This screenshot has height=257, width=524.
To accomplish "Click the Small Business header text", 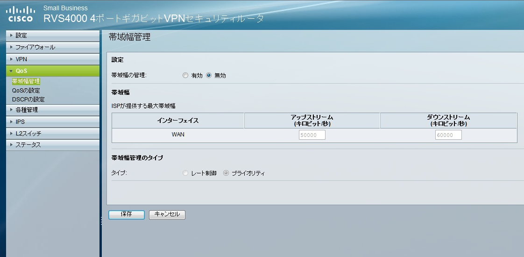I will pos(65,8).
